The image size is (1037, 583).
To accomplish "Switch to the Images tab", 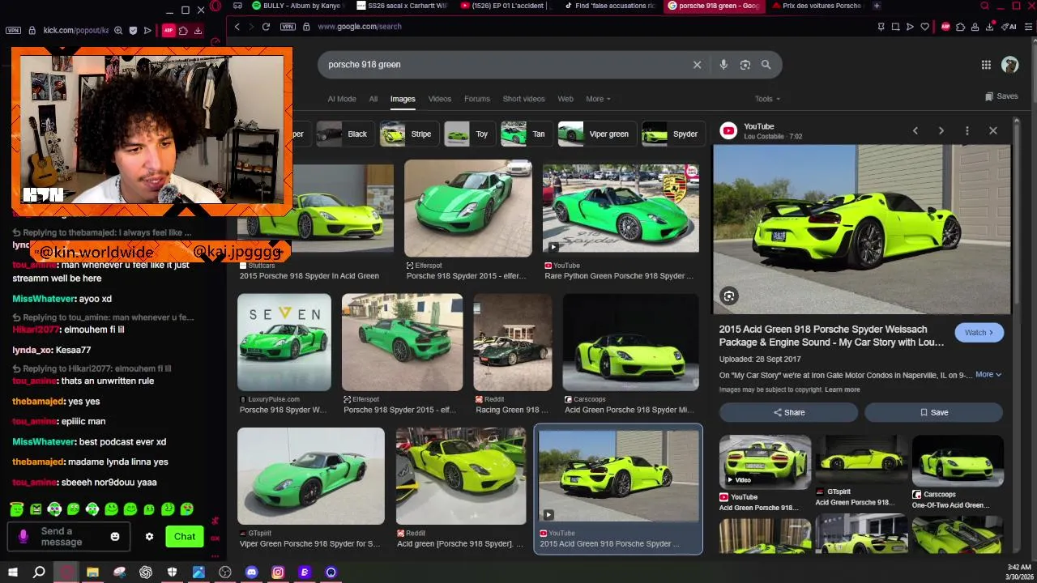I will (403, 99).
